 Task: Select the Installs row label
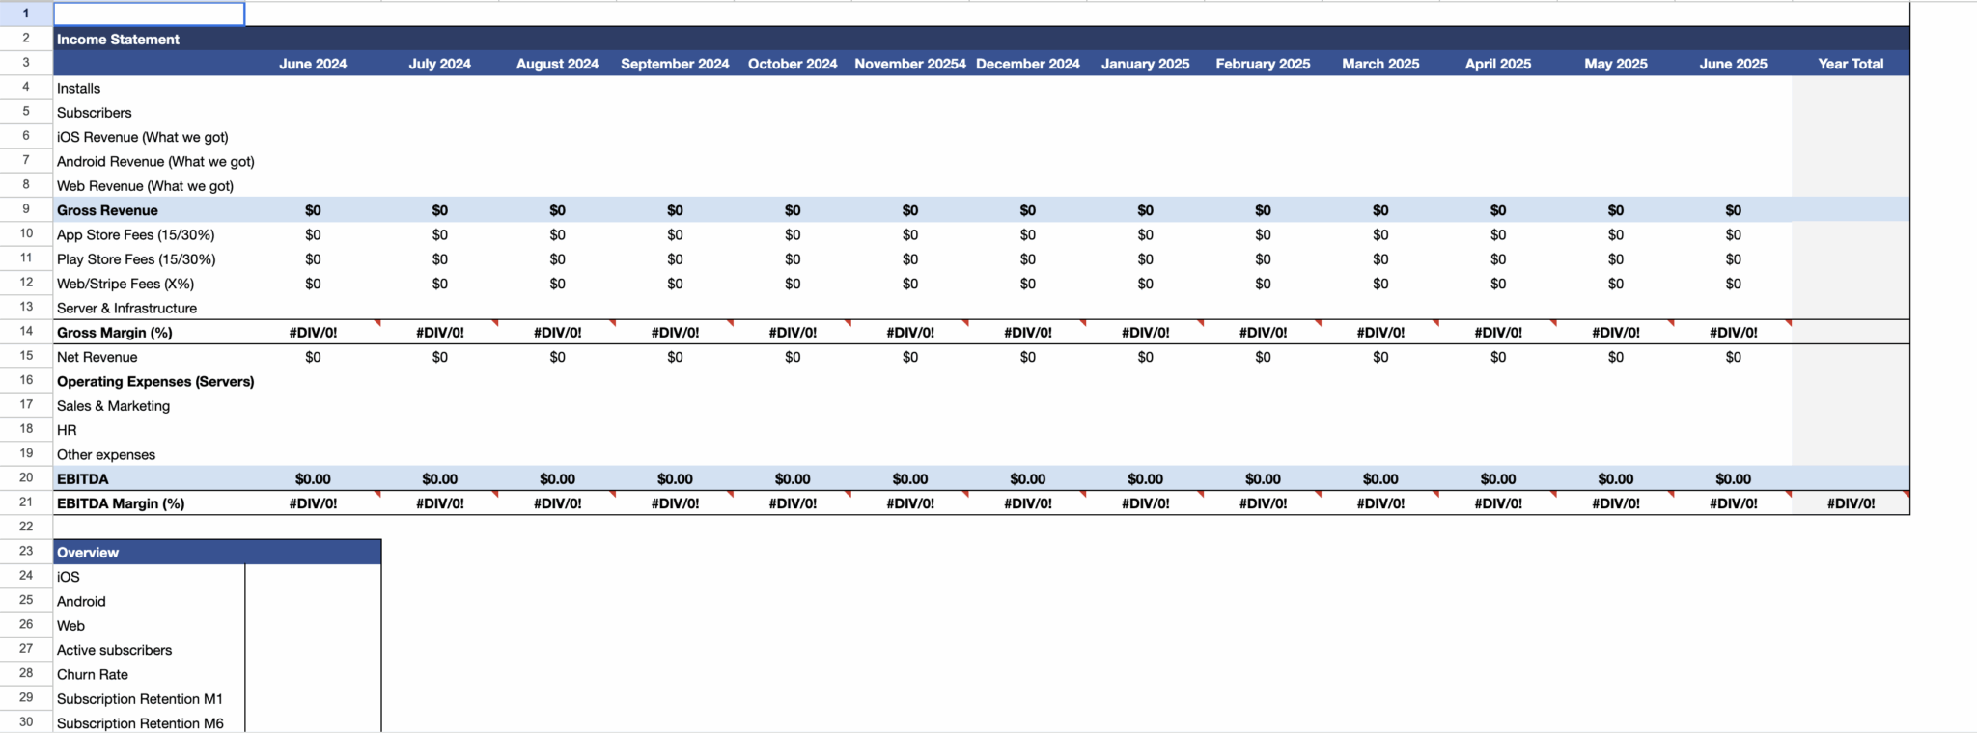(x=149, y=88)
